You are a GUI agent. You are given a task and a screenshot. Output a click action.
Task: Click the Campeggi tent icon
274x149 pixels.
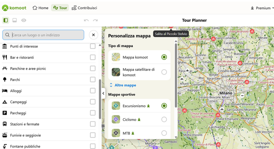(5, 102)
